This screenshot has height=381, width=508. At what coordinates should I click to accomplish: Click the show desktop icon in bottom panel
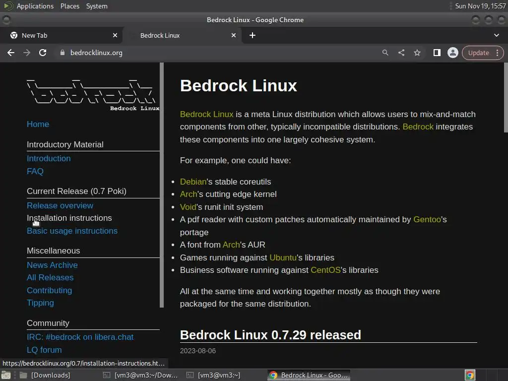(x=6, y=375)
